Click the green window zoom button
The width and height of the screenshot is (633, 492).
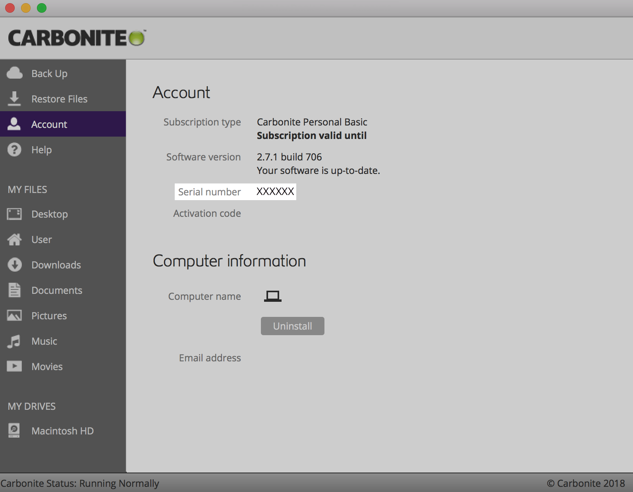coord(42,8)
